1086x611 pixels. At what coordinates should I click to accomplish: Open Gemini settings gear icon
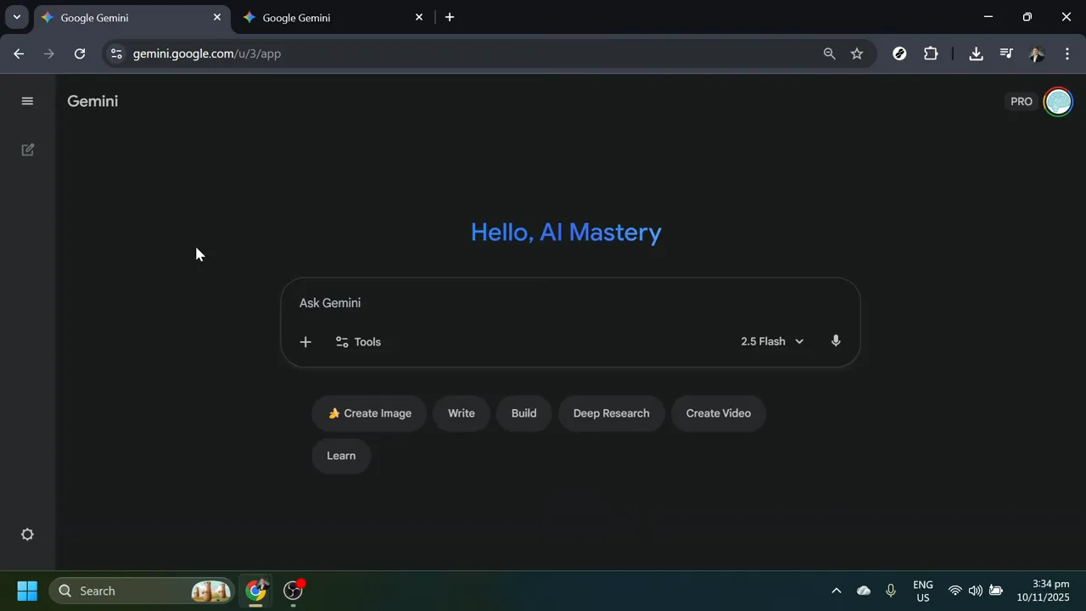pos(27,535)
